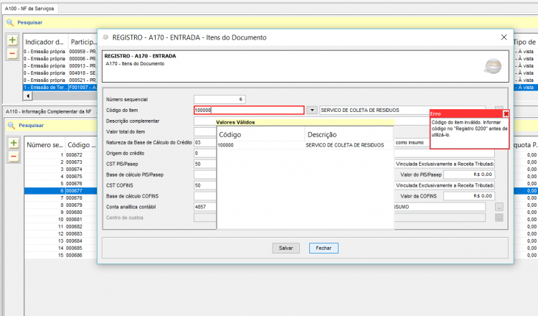
Task: Click the Código column header in Valores Válidos
Action: click(261, 134)
